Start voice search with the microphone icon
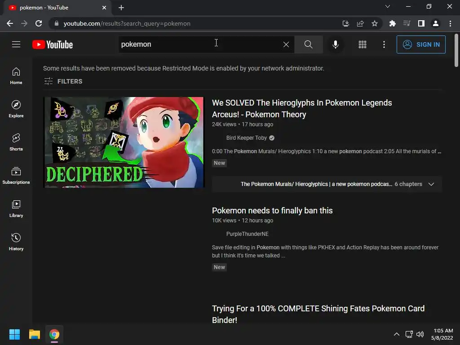460x345 pixels. pos(335,44)
